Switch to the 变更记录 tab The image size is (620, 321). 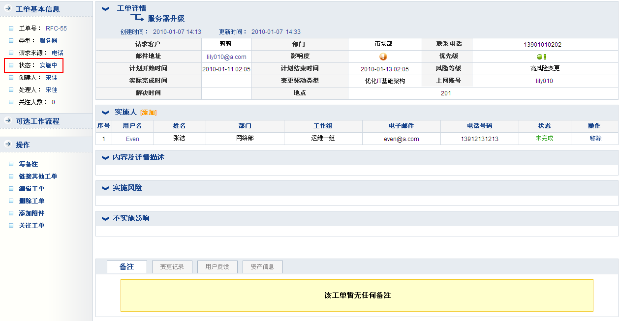pyautogui.click(x=172, y=267)
